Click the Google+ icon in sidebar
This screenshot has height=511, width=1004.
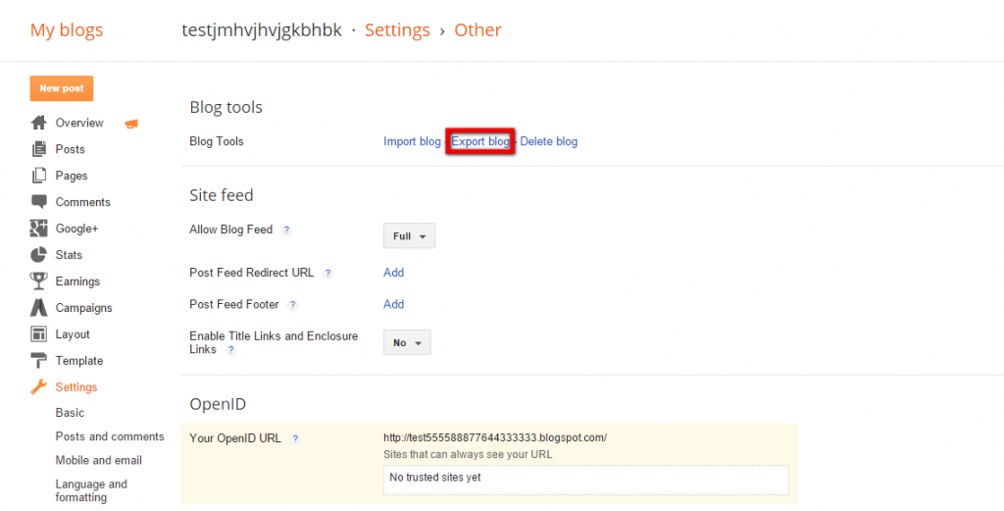pyautogui.click(x=39, y=229)
